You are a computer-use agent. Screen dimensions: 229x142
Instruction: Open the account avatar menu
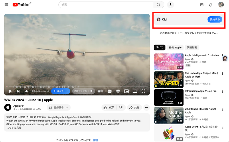(221, 5)
